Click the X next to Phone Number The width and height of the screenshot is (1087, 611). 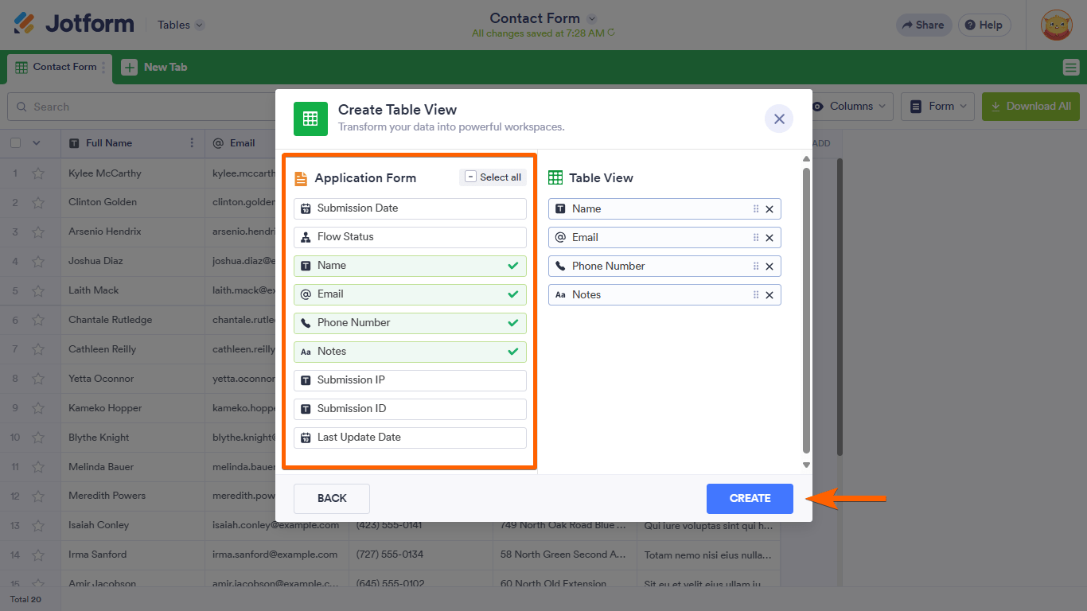pyautogui.click(x=769, y=267)
